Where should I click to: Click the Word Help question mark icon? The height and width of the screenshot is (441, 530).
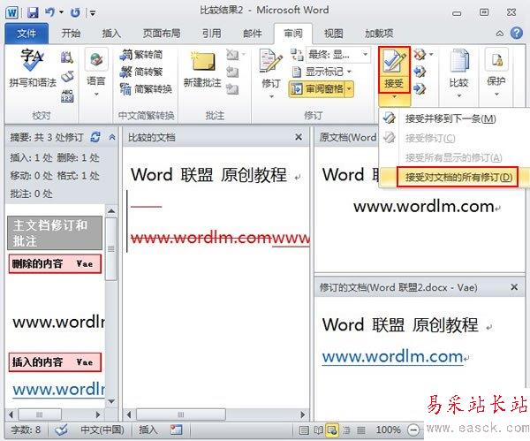pos(517,34)
